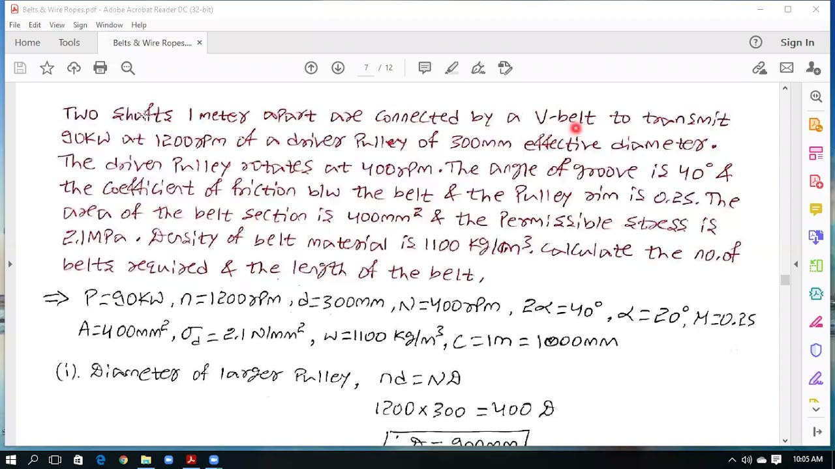Image resolution: width=835 pixels, height=469 pixels.
Task: Share with others add-person icon
Action: pos(813,68)
